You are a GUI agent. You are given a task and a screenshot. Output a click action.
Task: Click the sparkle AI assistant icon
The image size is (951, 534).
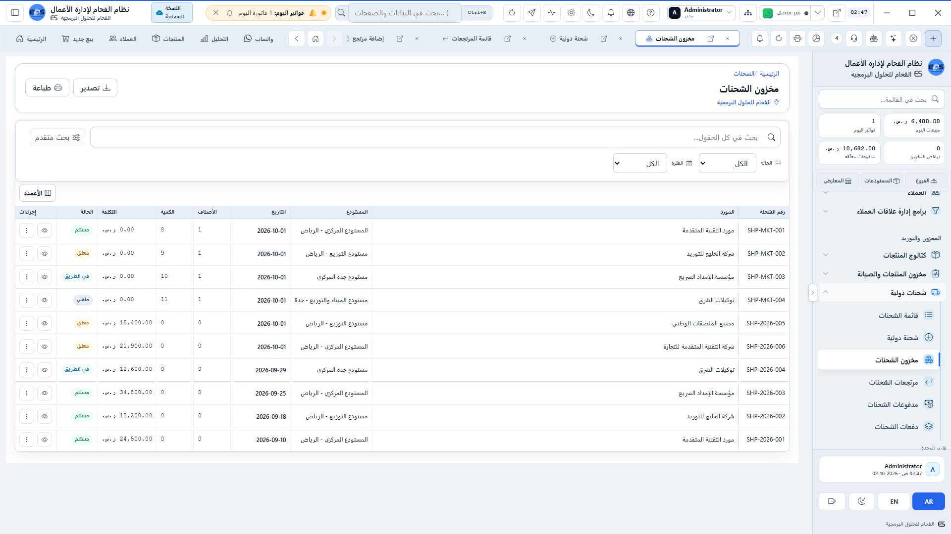click(893, 39)
